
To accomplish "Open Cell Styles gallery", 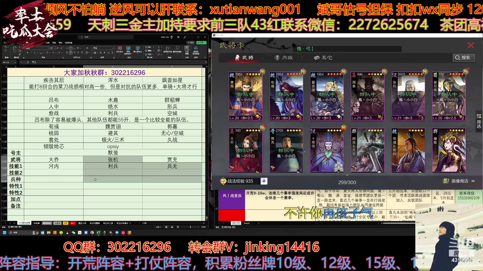I will point(138,50).
